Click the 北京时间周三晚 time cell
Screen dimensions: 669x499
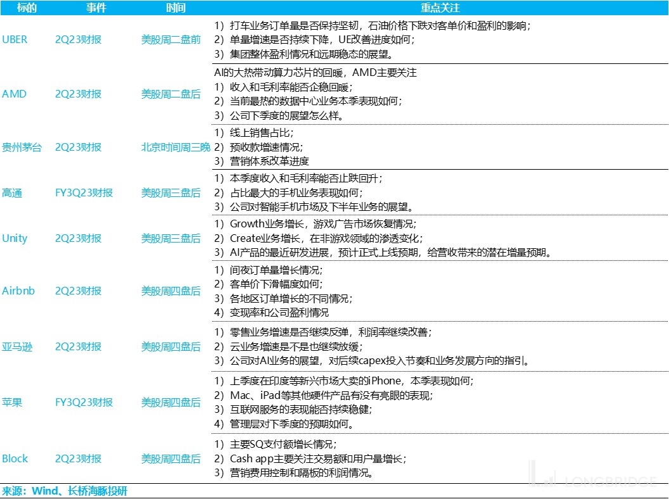(175, 147)
